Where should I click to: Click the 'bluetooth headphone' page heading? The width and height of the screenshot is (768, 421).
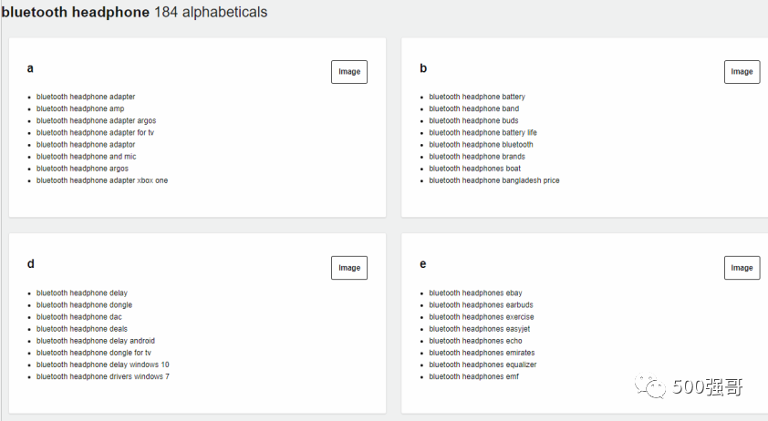[x=75, y=13]
